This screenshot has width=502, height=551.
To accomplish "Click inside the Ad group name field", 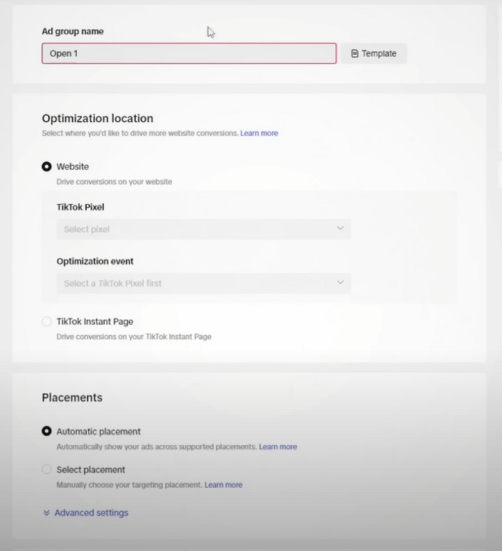I will pos(188,53).
